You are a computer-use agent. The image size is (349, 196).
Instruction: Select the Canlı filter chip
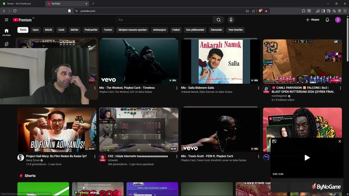61,30
